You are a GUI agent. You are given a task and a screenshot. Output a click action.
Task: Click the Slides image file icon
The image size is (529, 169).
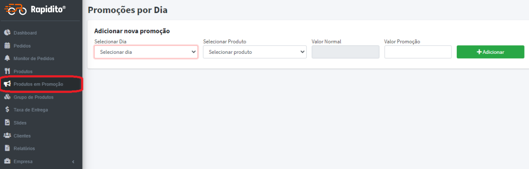tap(7, 122)
